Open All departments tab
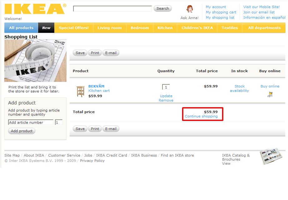The width and height of the screenshot is (288, 200). coord(264,28)
